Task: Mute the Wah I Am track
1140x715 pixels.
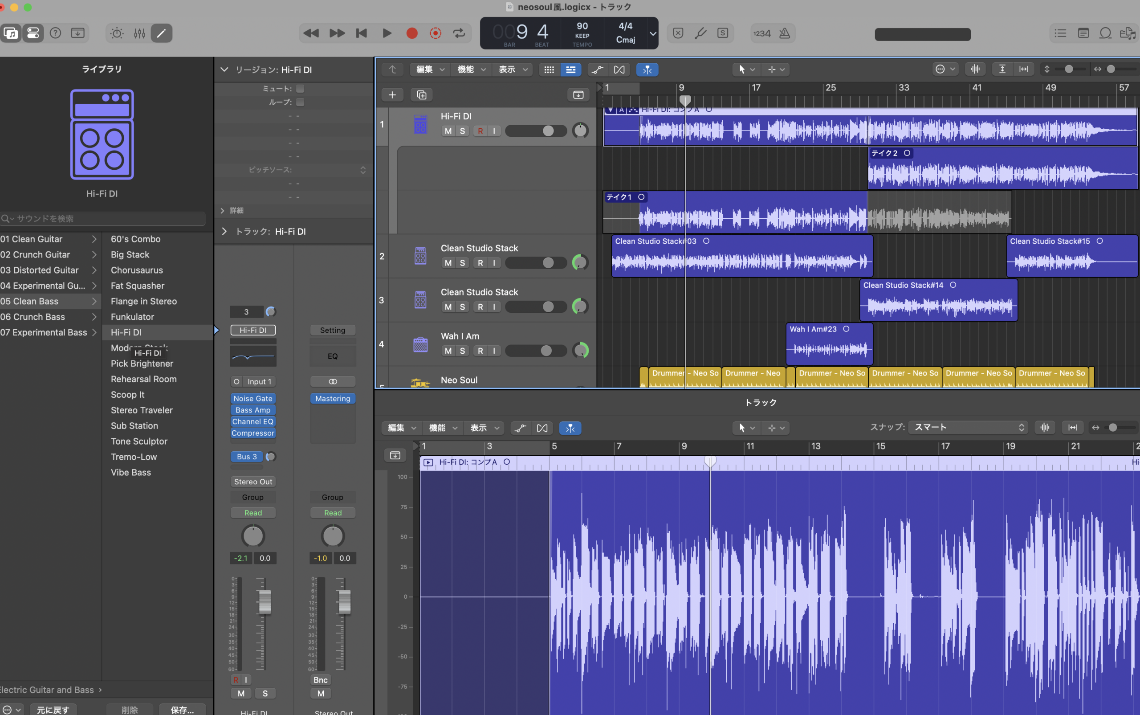Action: coord(448,351)
